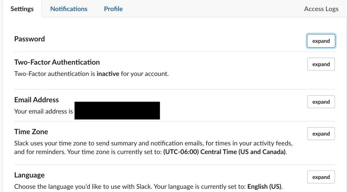This screenshot has height=192, width=347.
Task: Click the Email Address heading
Action: (x=36, y=100)
